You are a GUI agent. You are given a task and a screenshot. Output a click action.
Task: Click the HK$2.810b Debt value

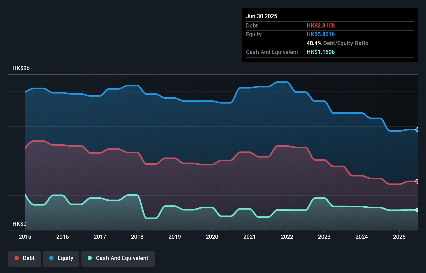[x=321, y=26]
